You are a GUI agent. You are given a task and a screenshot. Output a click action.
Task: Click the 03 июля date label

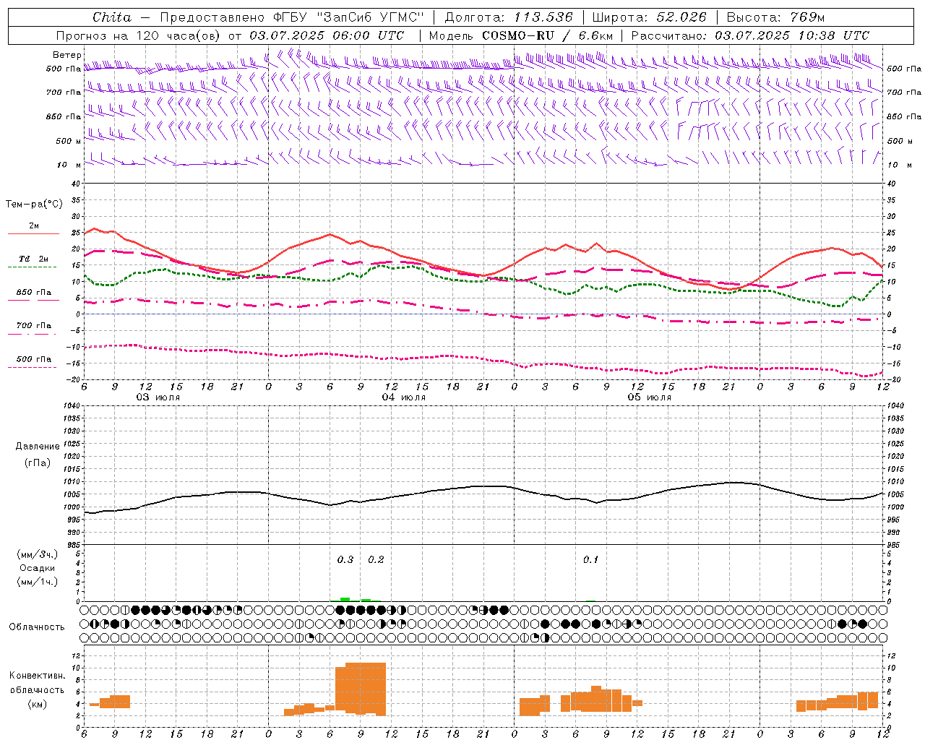click(158, 397)
